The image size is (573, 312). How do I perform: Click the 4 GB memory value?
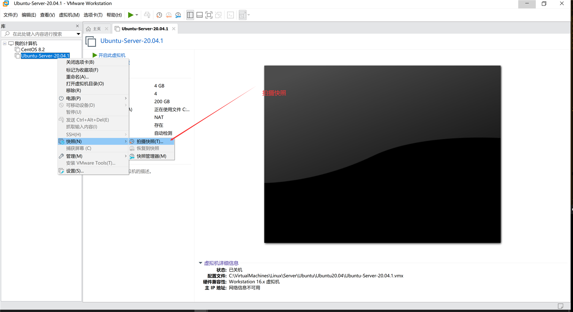(x=159, y=86)
